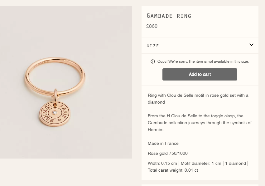Viewport: 265px width, 186px height.
Task: Click the small diamond on the medallion
Action: [x=55, y=113]
